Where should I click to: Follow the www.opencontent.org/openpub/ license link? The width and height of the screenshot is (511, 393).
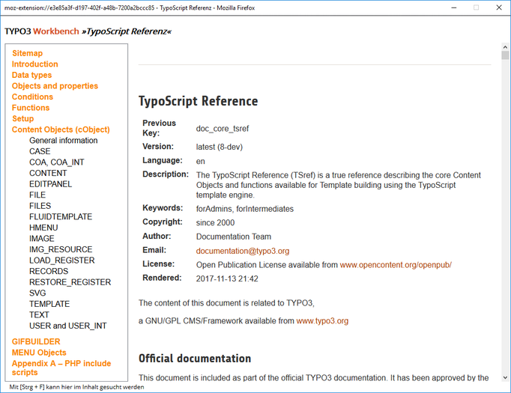pyautogui.click(x=395, y=265)
